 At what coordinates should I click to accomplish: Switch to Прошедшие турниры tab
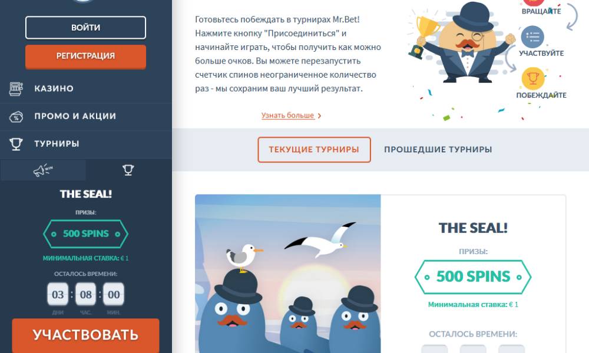[x=438, y=149]
